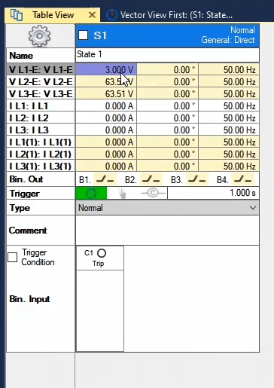Viewport: 274px width, 388px height.
Task: Toggle binary output B1 contact
Action: (x=105, y=179)
